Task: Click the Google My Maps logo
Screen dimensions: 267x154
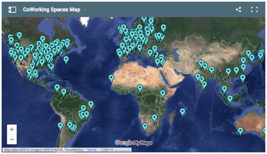Action: 133,143
